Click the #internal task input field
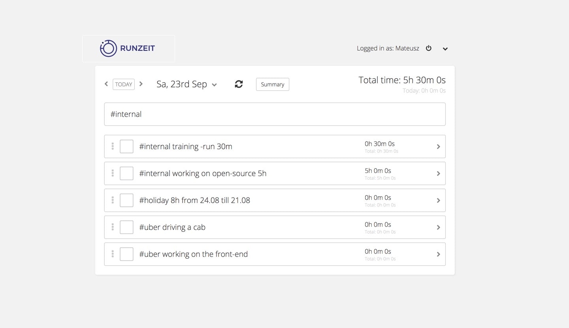The image size is (569, 328). [x=275, y=114]
